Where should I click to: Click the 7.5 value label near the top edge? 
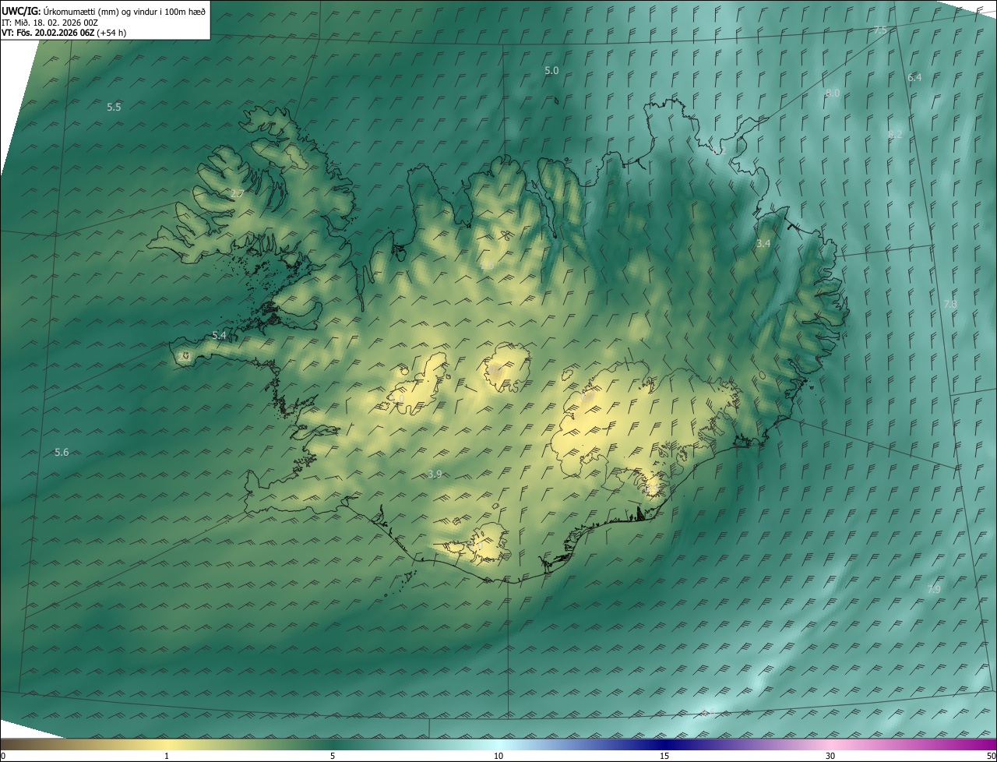tap(879, 30)
